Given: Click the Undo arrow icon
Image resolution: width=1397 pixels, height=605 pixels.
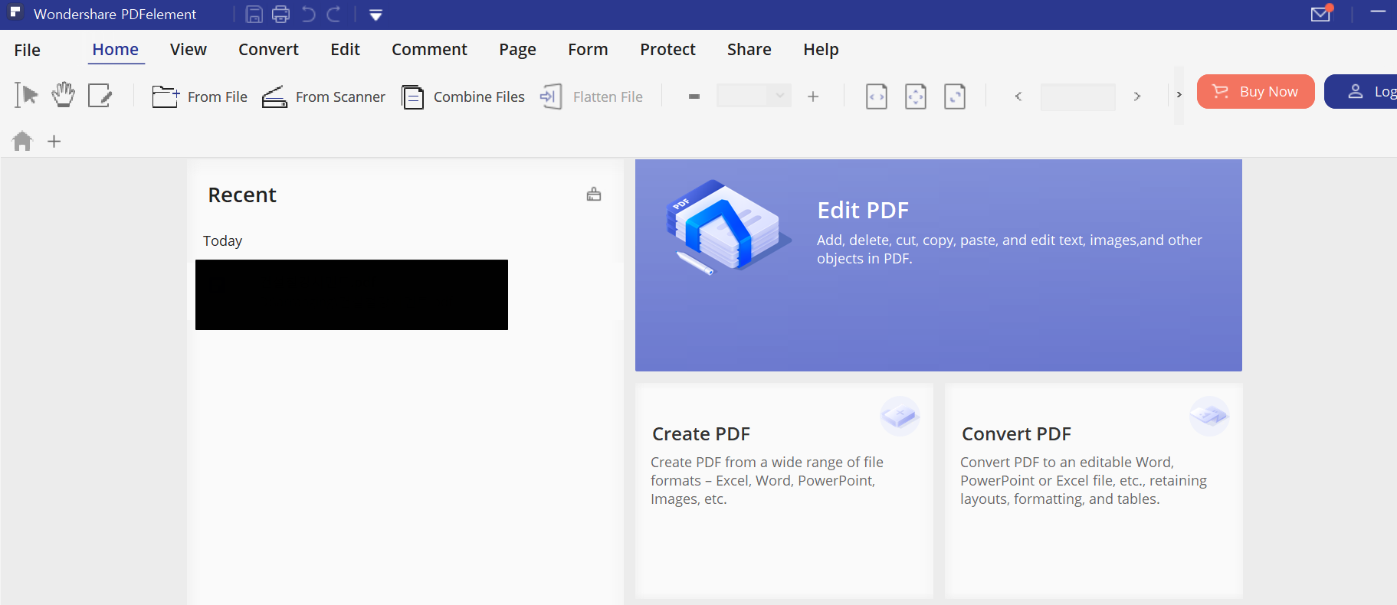Looking at the screenshot, I should (x=308, y=15).
